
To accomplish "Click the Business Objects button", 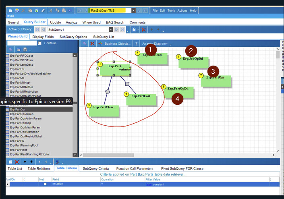I will click(x=114, y=44).
